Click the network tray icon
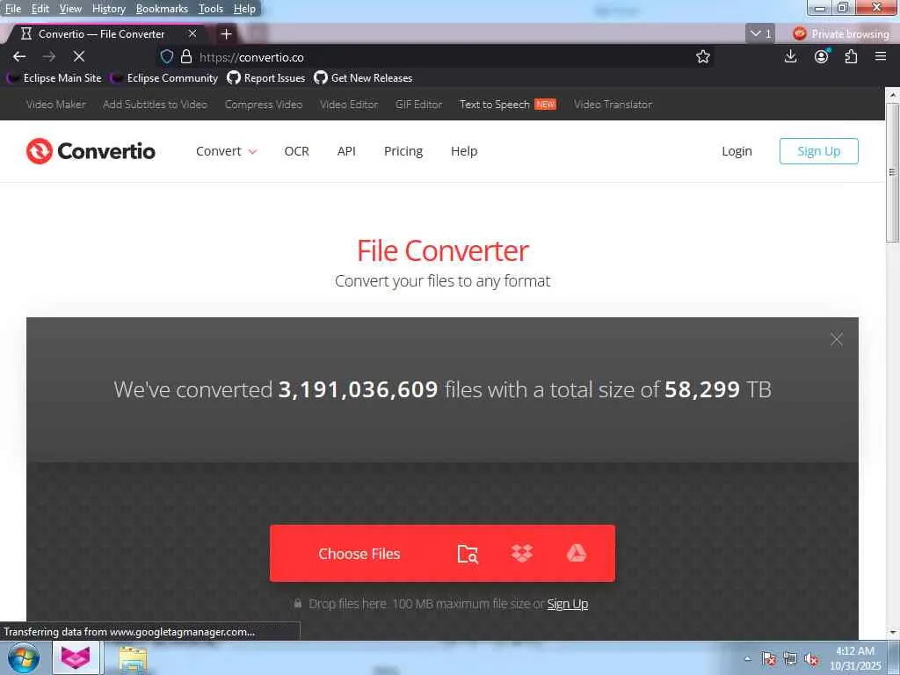 point(790,659)
